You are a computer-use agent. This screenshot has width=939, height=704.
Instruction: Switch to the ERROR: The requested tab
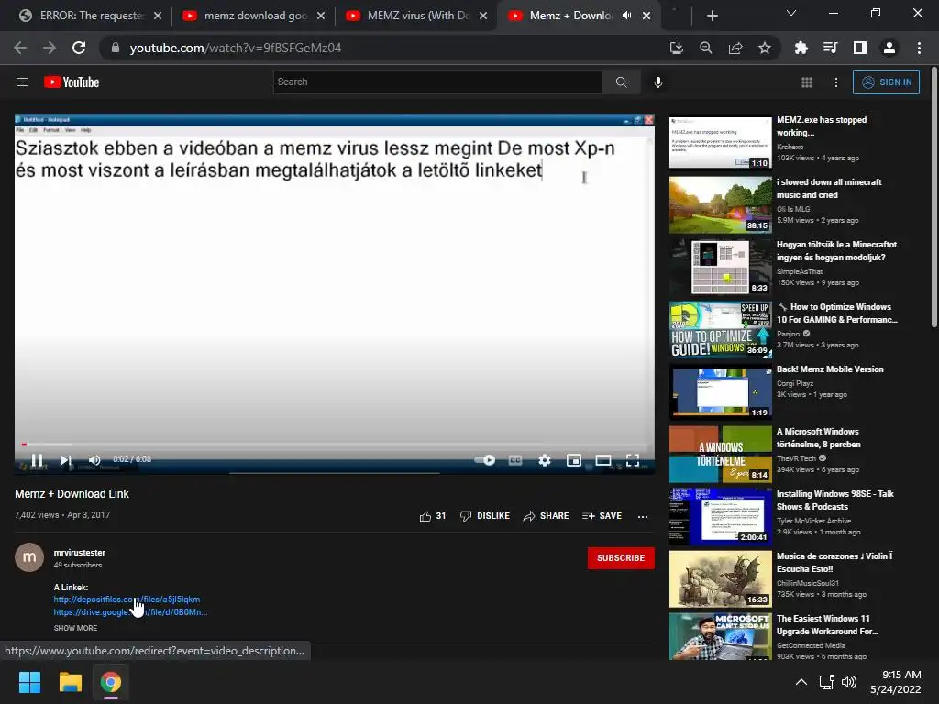(91, 16)
